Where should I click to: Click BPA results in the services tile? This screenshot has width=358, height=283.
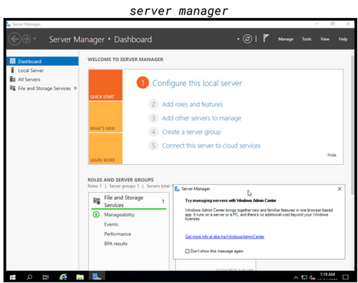coord(116,244)
